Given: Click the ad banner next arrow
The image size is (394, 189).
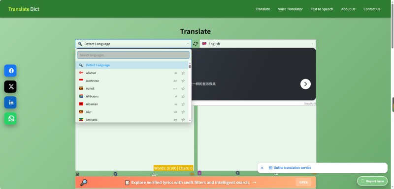Looking at the screenshot, I should pyautogui.click(x=305, y=84).
